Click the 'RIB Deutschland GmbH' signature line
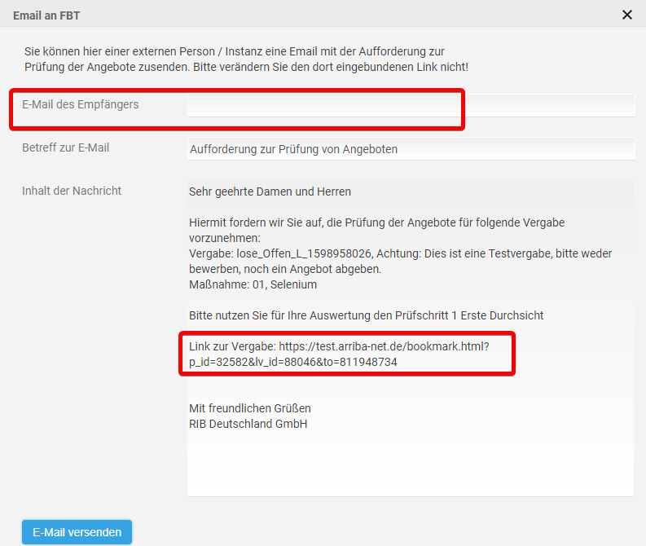646x546 pixels. click(248, 424)
